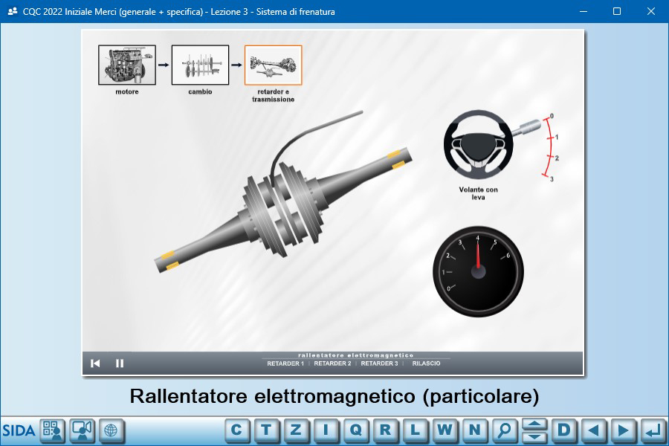
Task: Pause the animation playback
Action: pos(120,363)
